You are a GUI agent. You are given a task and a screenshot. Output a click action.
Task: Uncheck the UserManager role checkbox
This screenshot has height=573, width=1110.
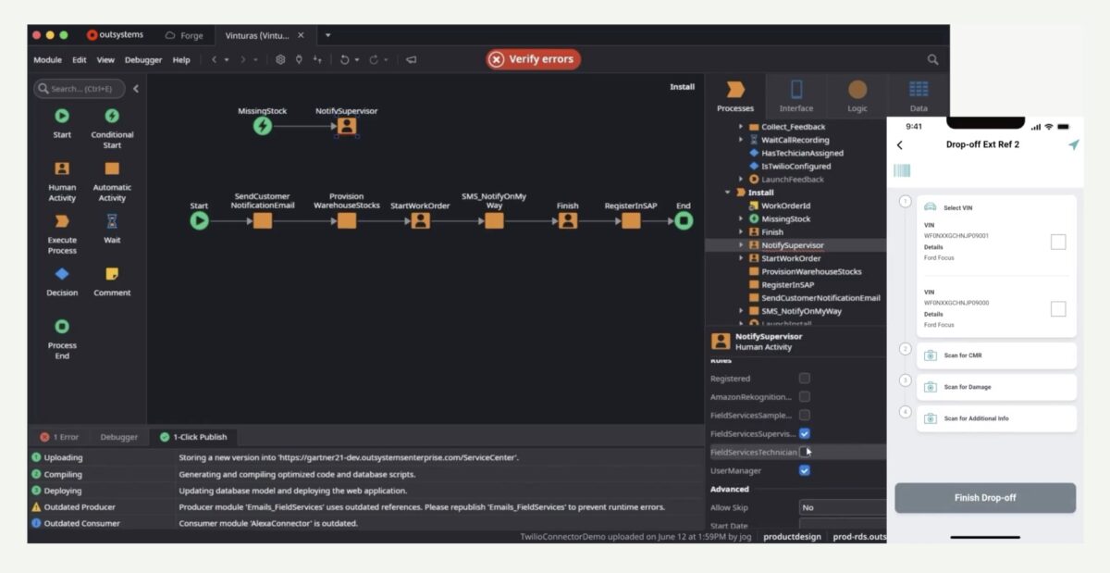click(804, 470)
